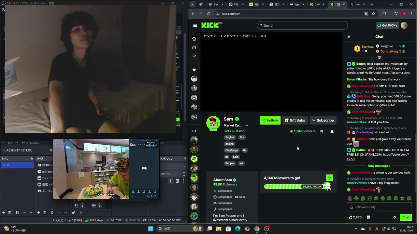
Task: Click the Subscribe button
Action: 323,120
